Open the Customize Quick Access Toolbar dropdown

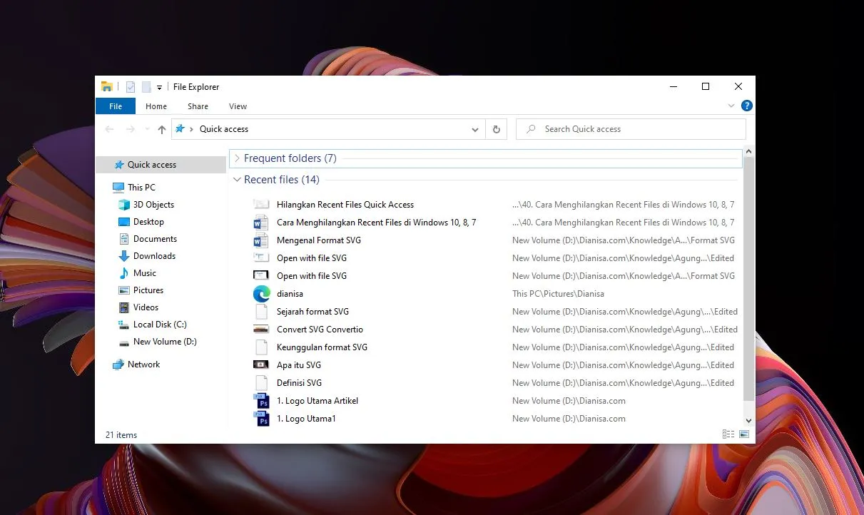pos(160,87)
